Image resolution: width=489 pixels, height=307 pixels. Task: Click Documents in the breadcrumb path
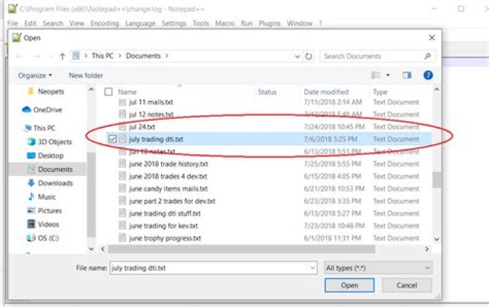pos(143,56)
